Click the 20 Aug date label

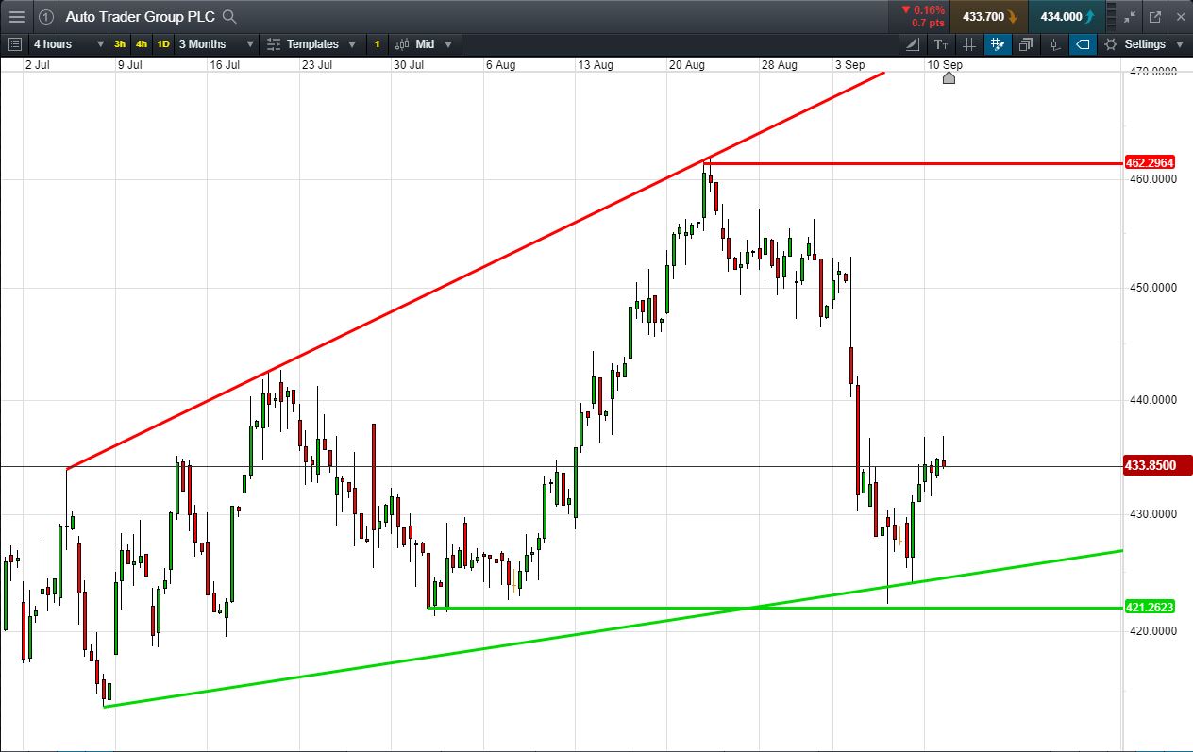pos(687,64)
